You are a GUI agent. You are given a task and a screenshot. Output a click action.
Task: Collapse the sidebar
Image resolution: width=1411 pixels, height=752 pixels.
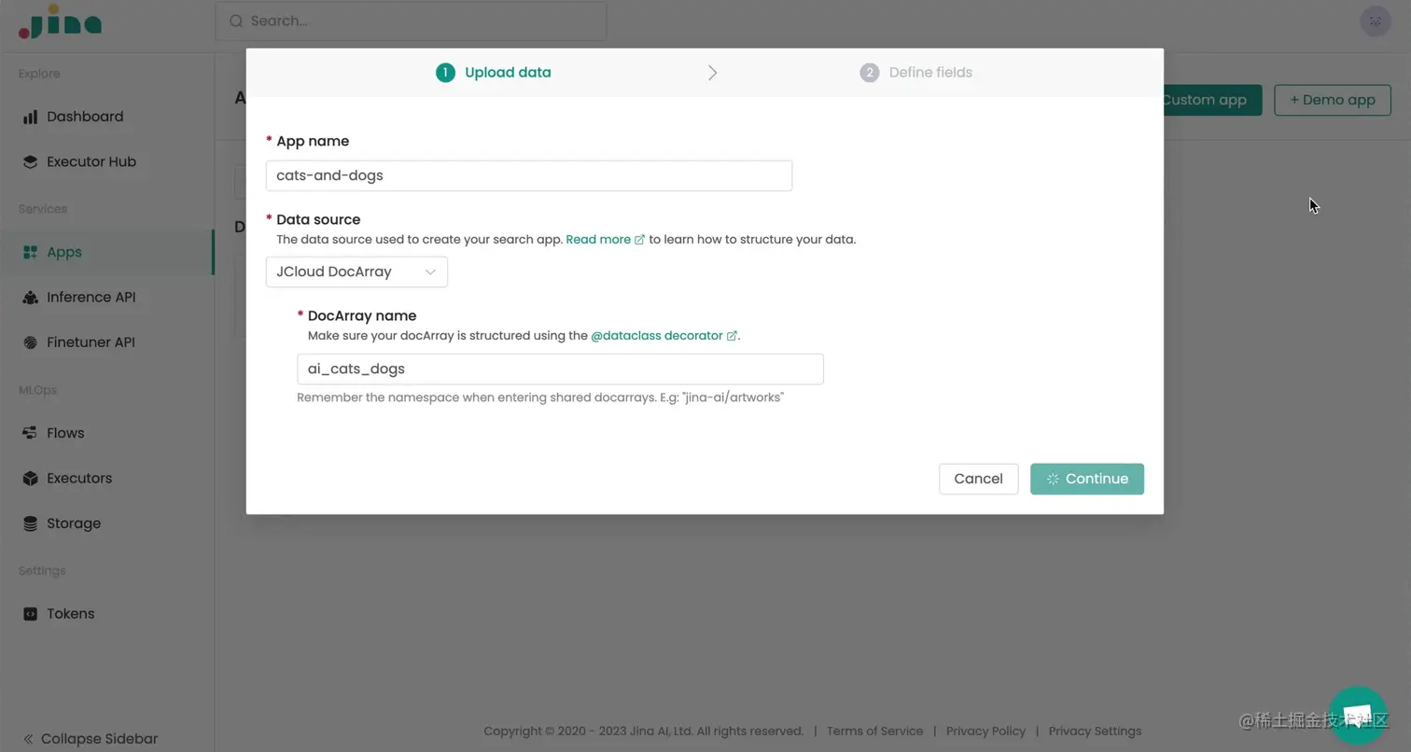coord(91,739)
